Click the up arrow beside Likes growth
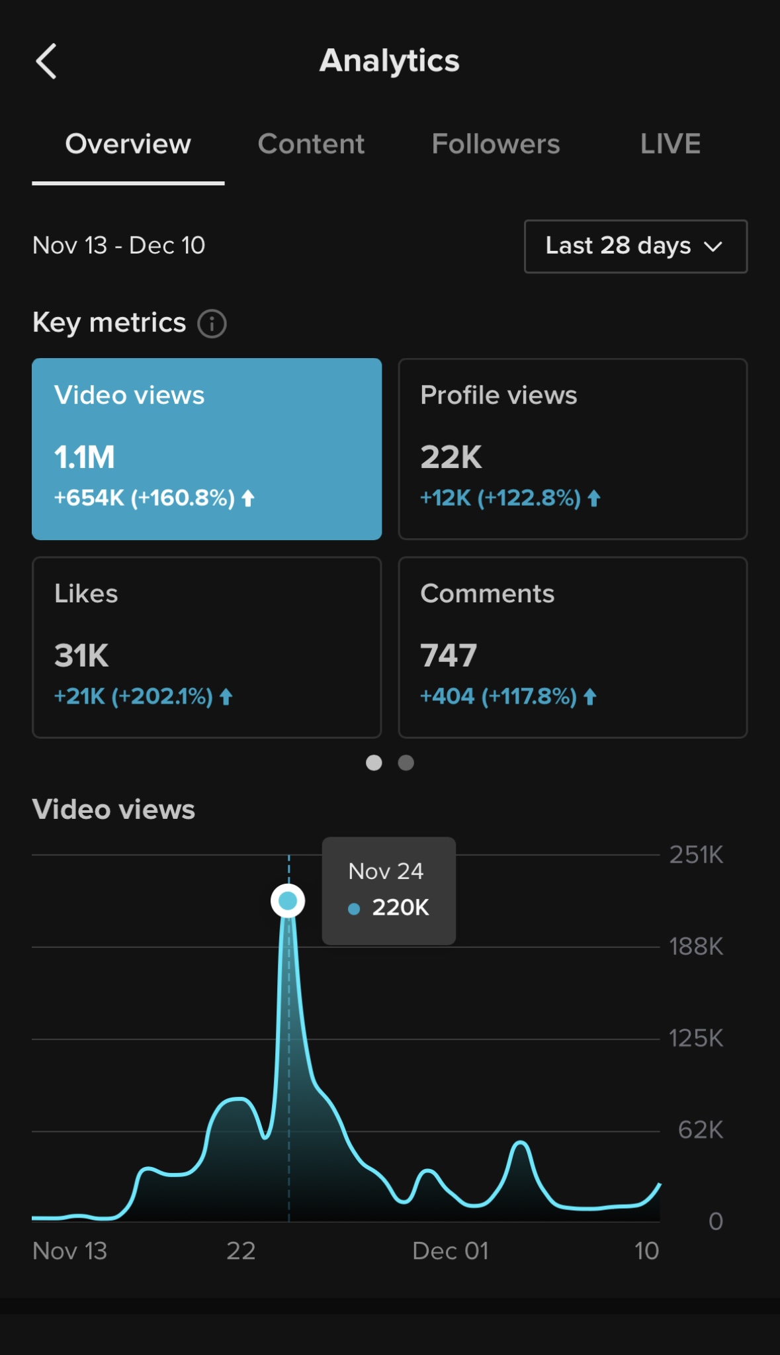 click(x=226, y=696)
